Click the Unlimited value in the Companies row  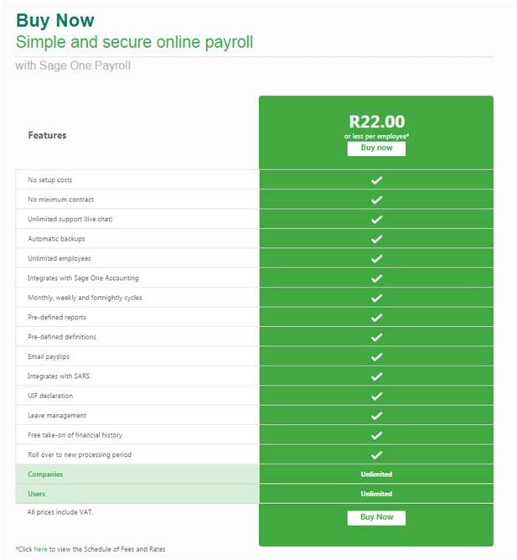[x=376, y=474]
